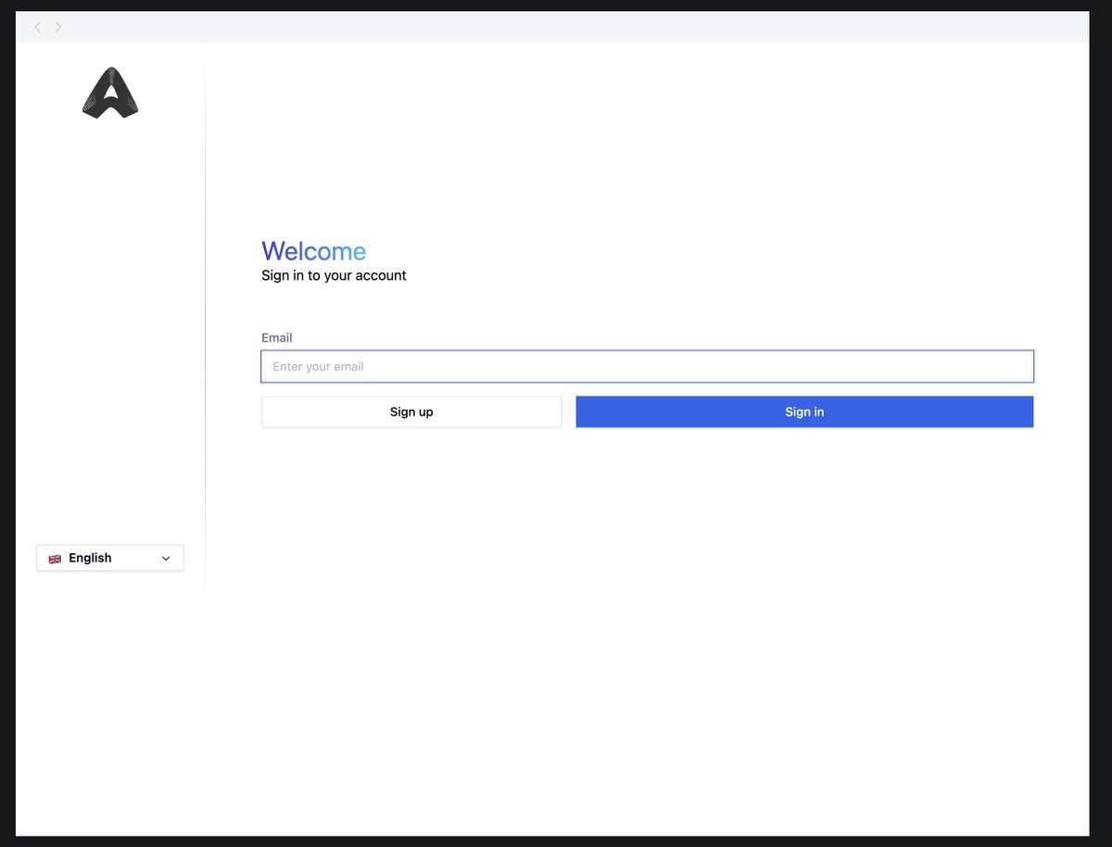Click the 'Enter your email' input field
The width and height of the screenshot is (1112, 847).
(648, 366)
